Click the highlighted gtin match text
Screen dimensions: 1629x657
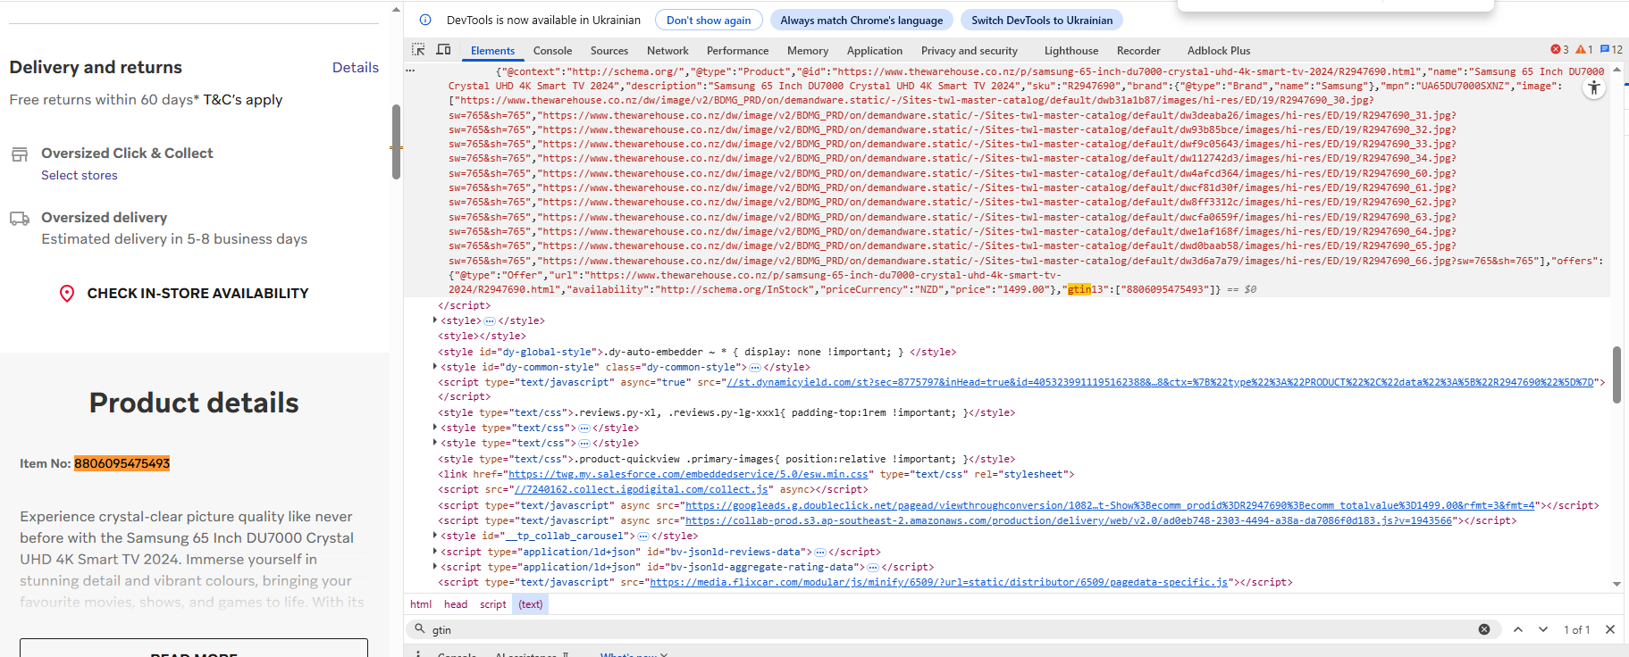tap(1079, 289)
